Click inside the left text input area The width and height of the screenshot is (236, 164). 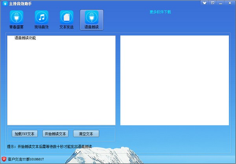pos(61,83)
